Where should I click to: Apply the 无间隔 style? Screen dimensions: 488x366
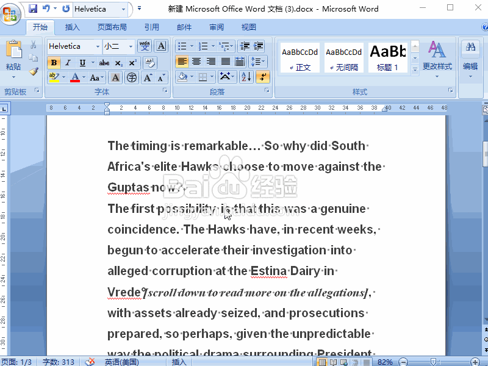(x=343, y=58)
